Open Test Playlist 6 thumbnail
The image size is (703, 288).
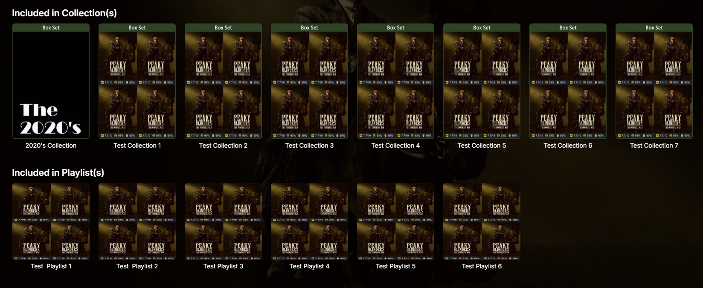point(482,221)
